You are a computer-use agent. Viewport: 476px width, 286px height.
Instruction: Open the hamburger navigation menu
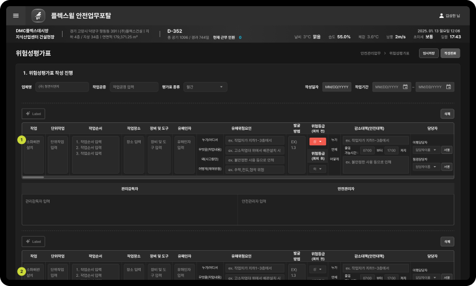click(15, 15)
